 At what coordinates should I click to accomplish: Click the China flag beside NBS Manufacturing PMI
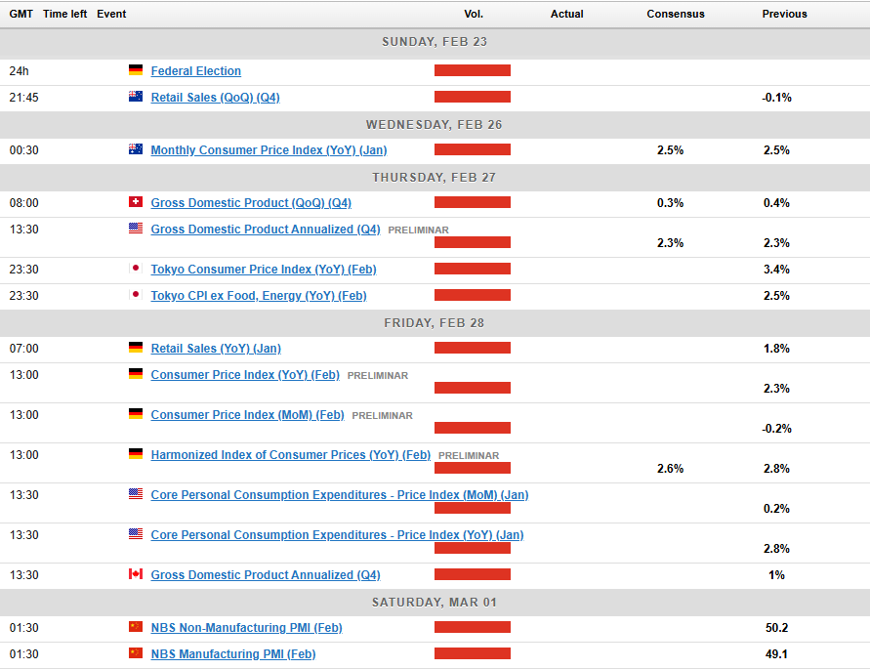[136, 654]
